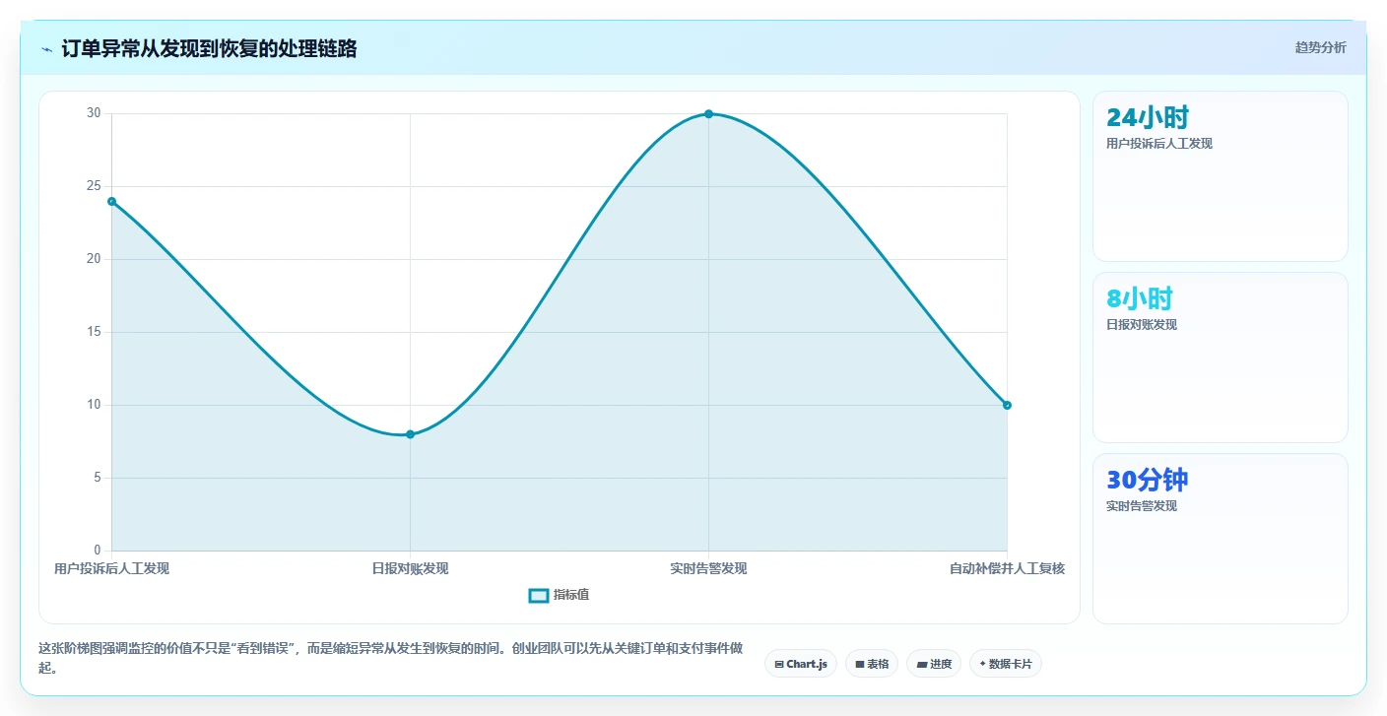This screenshot has height=716, width=1387.
Task: Click the description paragraph starting 这张阶梯图
Action: [x=390, y=659]
